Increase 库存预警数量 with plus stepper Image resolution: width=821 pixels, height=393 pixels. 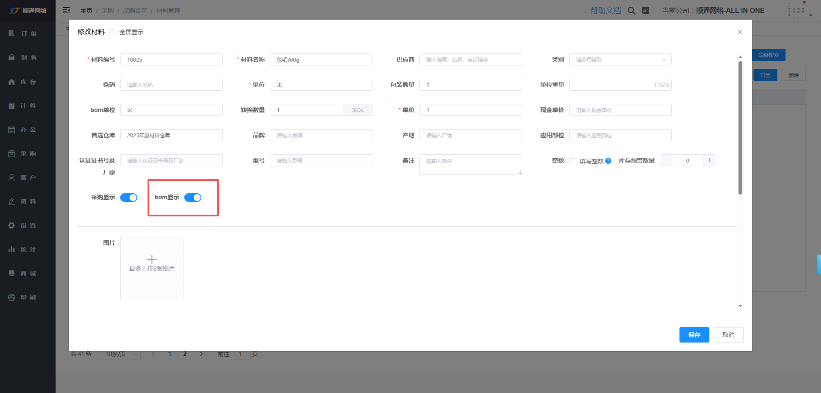coord(709,160)
